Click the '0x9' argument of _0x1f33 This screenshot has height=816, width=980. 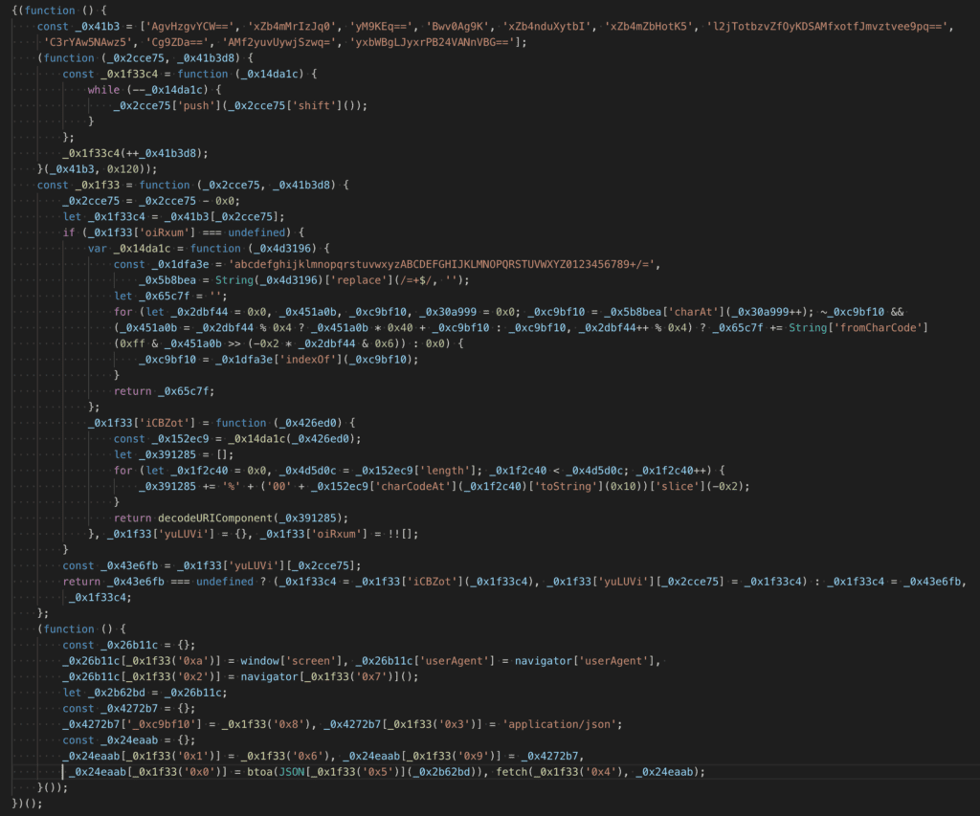pyautogui.click(x=479, y=756)
